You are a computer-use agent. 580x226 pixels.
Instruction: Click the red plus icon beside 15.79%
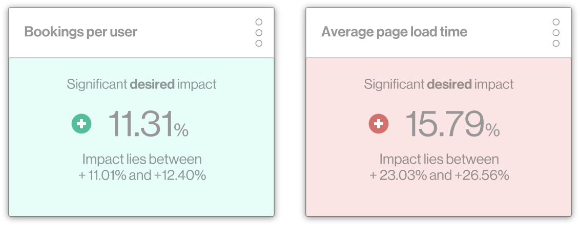point(379,124)
